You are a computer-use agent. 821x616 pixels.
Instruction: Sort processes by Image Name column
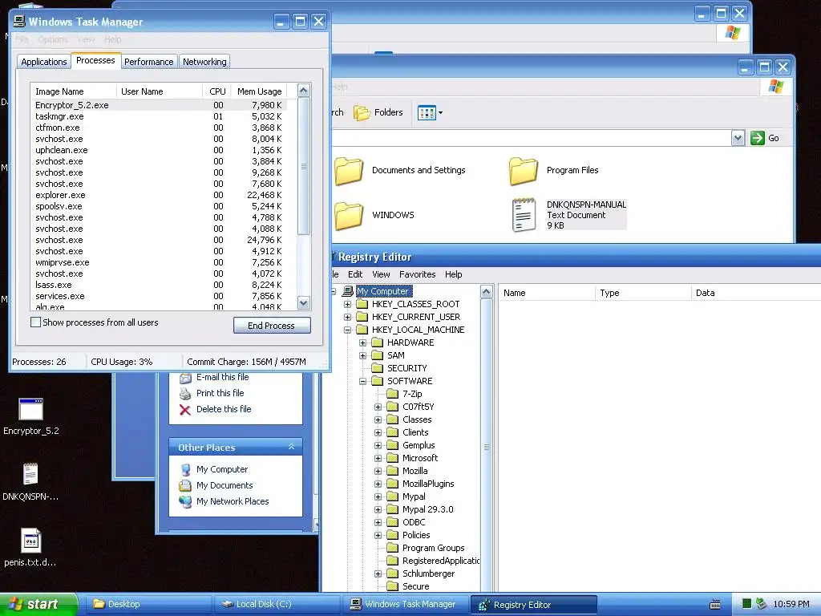coord(73,91)
